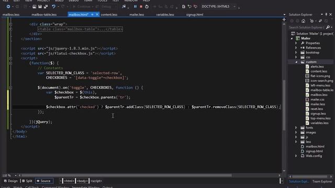
Task: Switch to Source view
Action: click(44, 181)
